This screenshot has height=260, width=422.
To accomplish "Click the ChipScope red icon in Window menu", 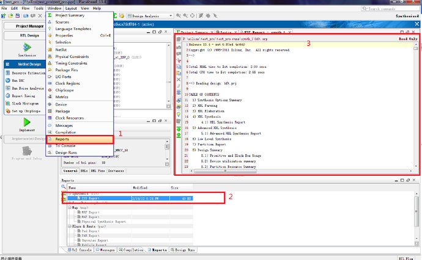I will (50, 90).
